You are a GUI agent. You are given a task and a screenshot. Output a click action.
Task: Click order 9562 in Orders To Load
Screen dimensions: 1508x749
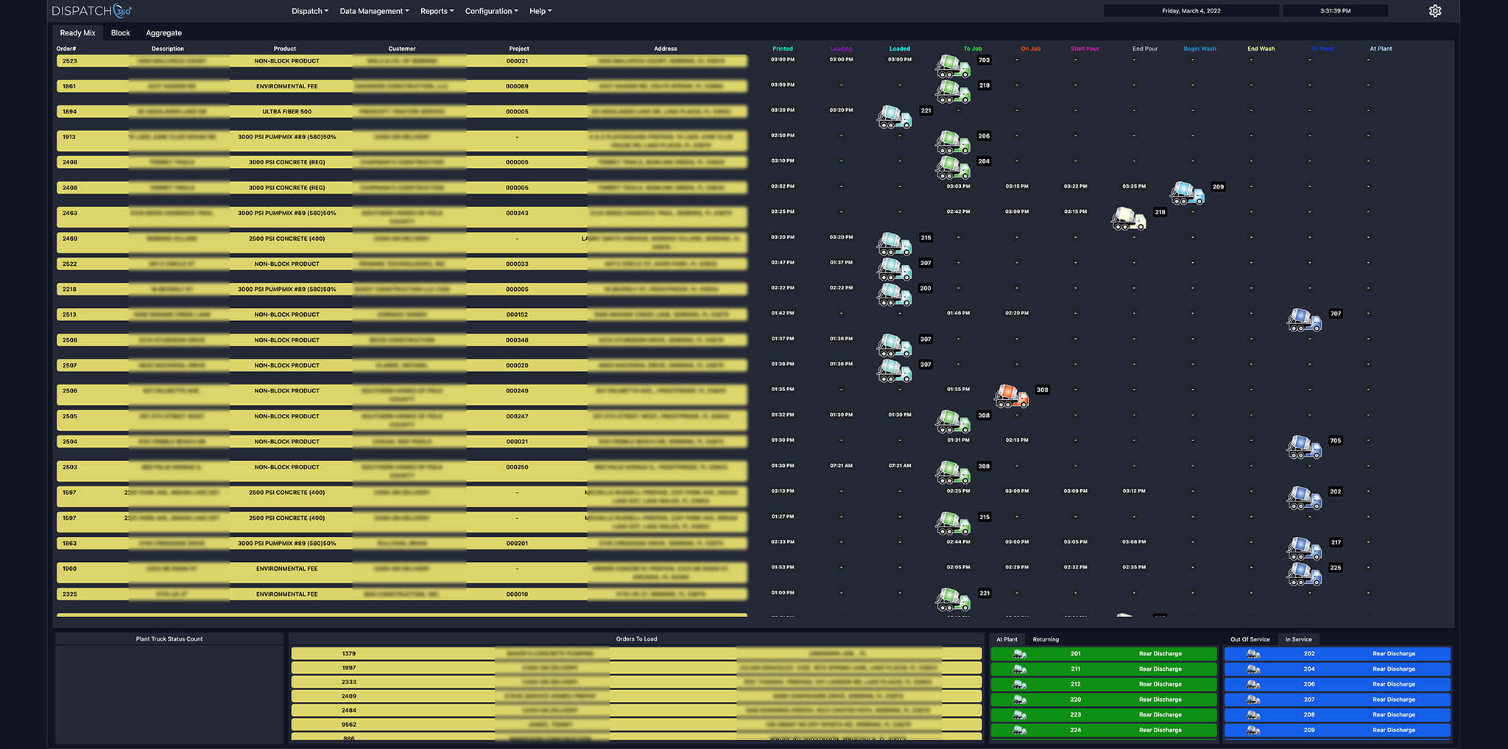coord(636,725)
